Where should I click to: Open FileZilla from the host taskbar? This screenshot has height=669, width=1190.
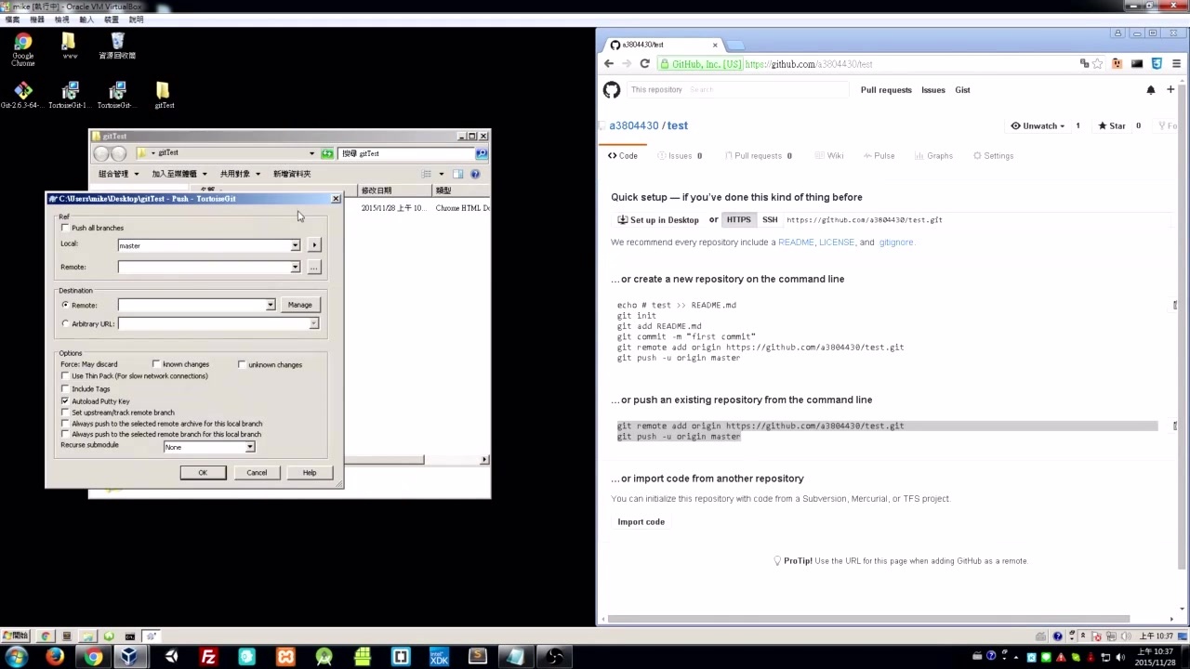point(208,658)
